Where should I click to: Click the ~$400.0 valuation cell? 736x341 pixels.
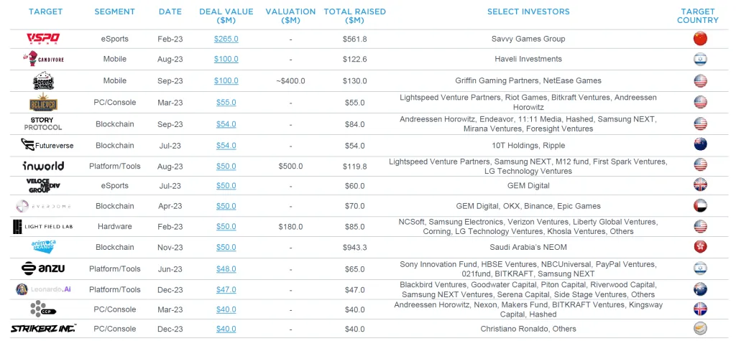pyautogui.click(x=290, y=80)
